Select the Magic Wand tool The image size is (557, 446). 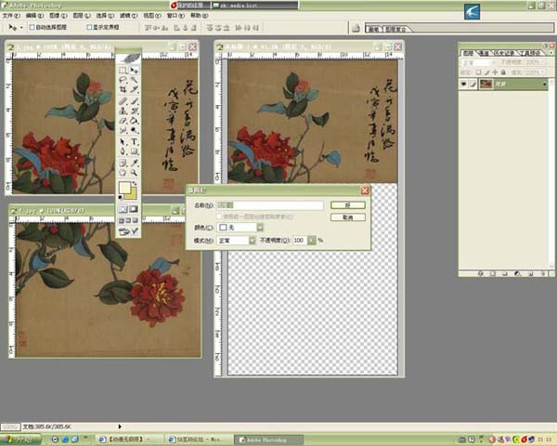tap(134, 80)
